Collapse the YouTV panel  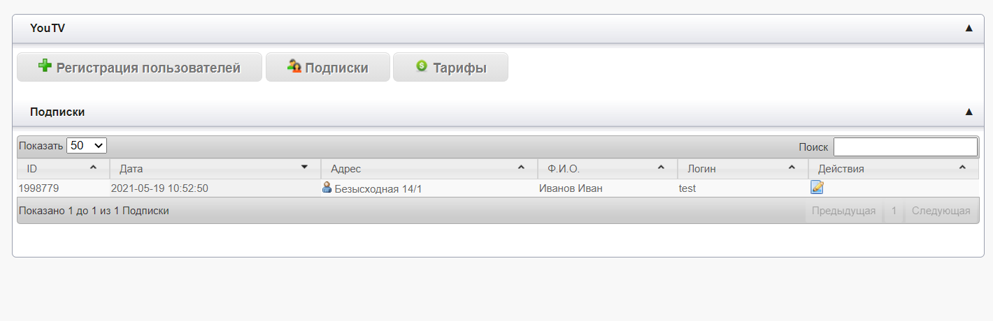[969, 28]
